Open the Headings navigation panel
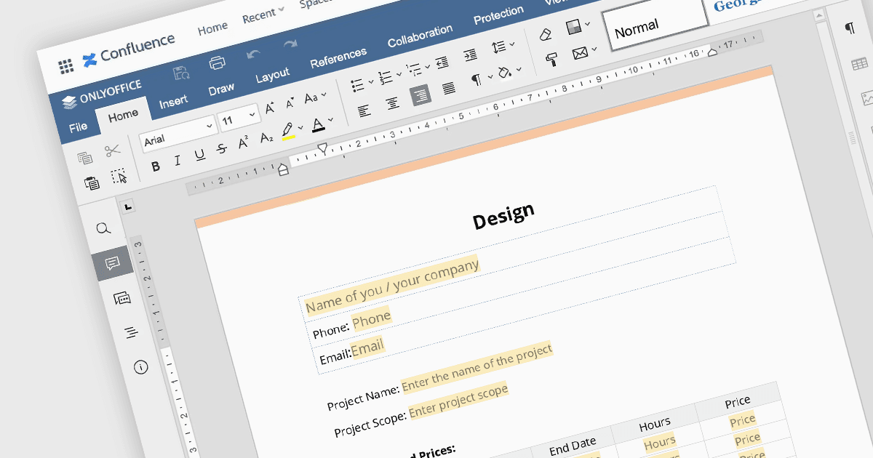Image resolution: width=873 pixels, height=458 pixels. tap(131, 333)
